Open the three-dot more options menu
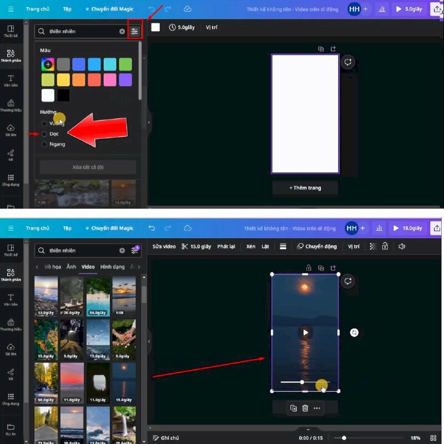 (x=317, y=408)
